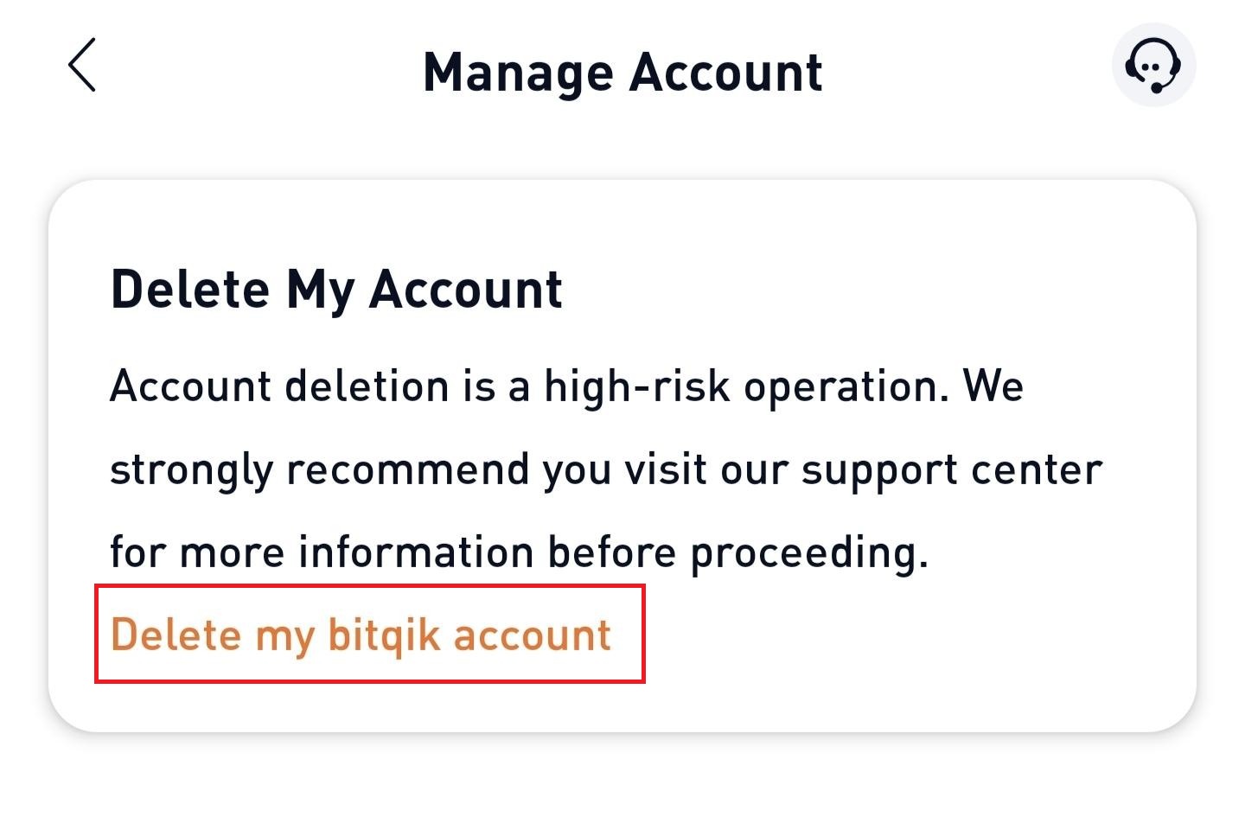Click the Delete My Account heading
1245x836 pixels.
click(x=336, y=289)
